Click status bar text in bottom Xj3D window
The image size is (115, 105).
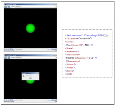(9, 102)
